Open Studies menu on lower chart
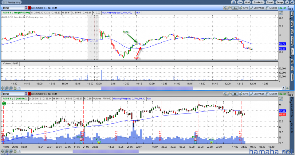 click(x=271, y=94)
